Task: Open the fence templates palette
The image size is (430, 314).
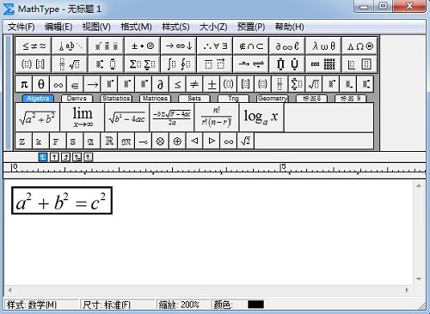Action: pos(34,63)
